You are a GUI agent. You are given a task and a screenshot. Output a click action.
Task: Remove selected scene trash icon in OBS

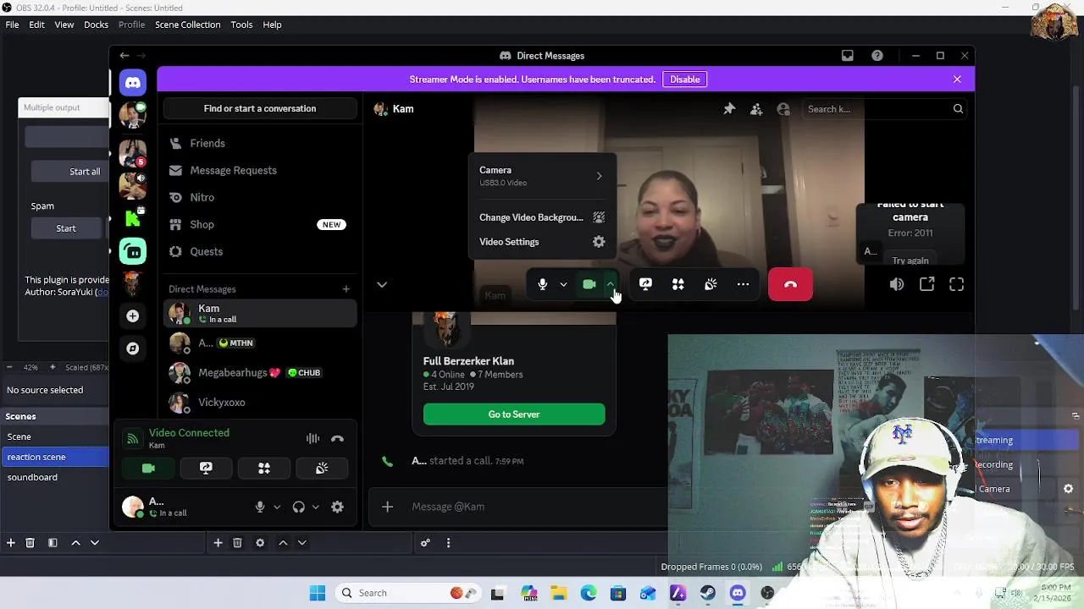point(30,543)
